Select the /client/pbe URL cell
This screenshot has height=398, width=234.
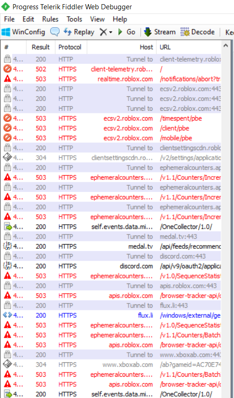(x=174, y=128)
